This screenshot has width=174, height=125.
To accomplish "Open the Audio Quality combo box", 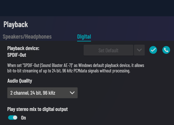I will (42, 93).
